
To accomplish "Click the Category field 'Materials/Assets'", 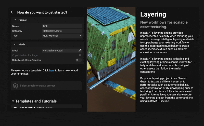I will (x=62, y=31).
